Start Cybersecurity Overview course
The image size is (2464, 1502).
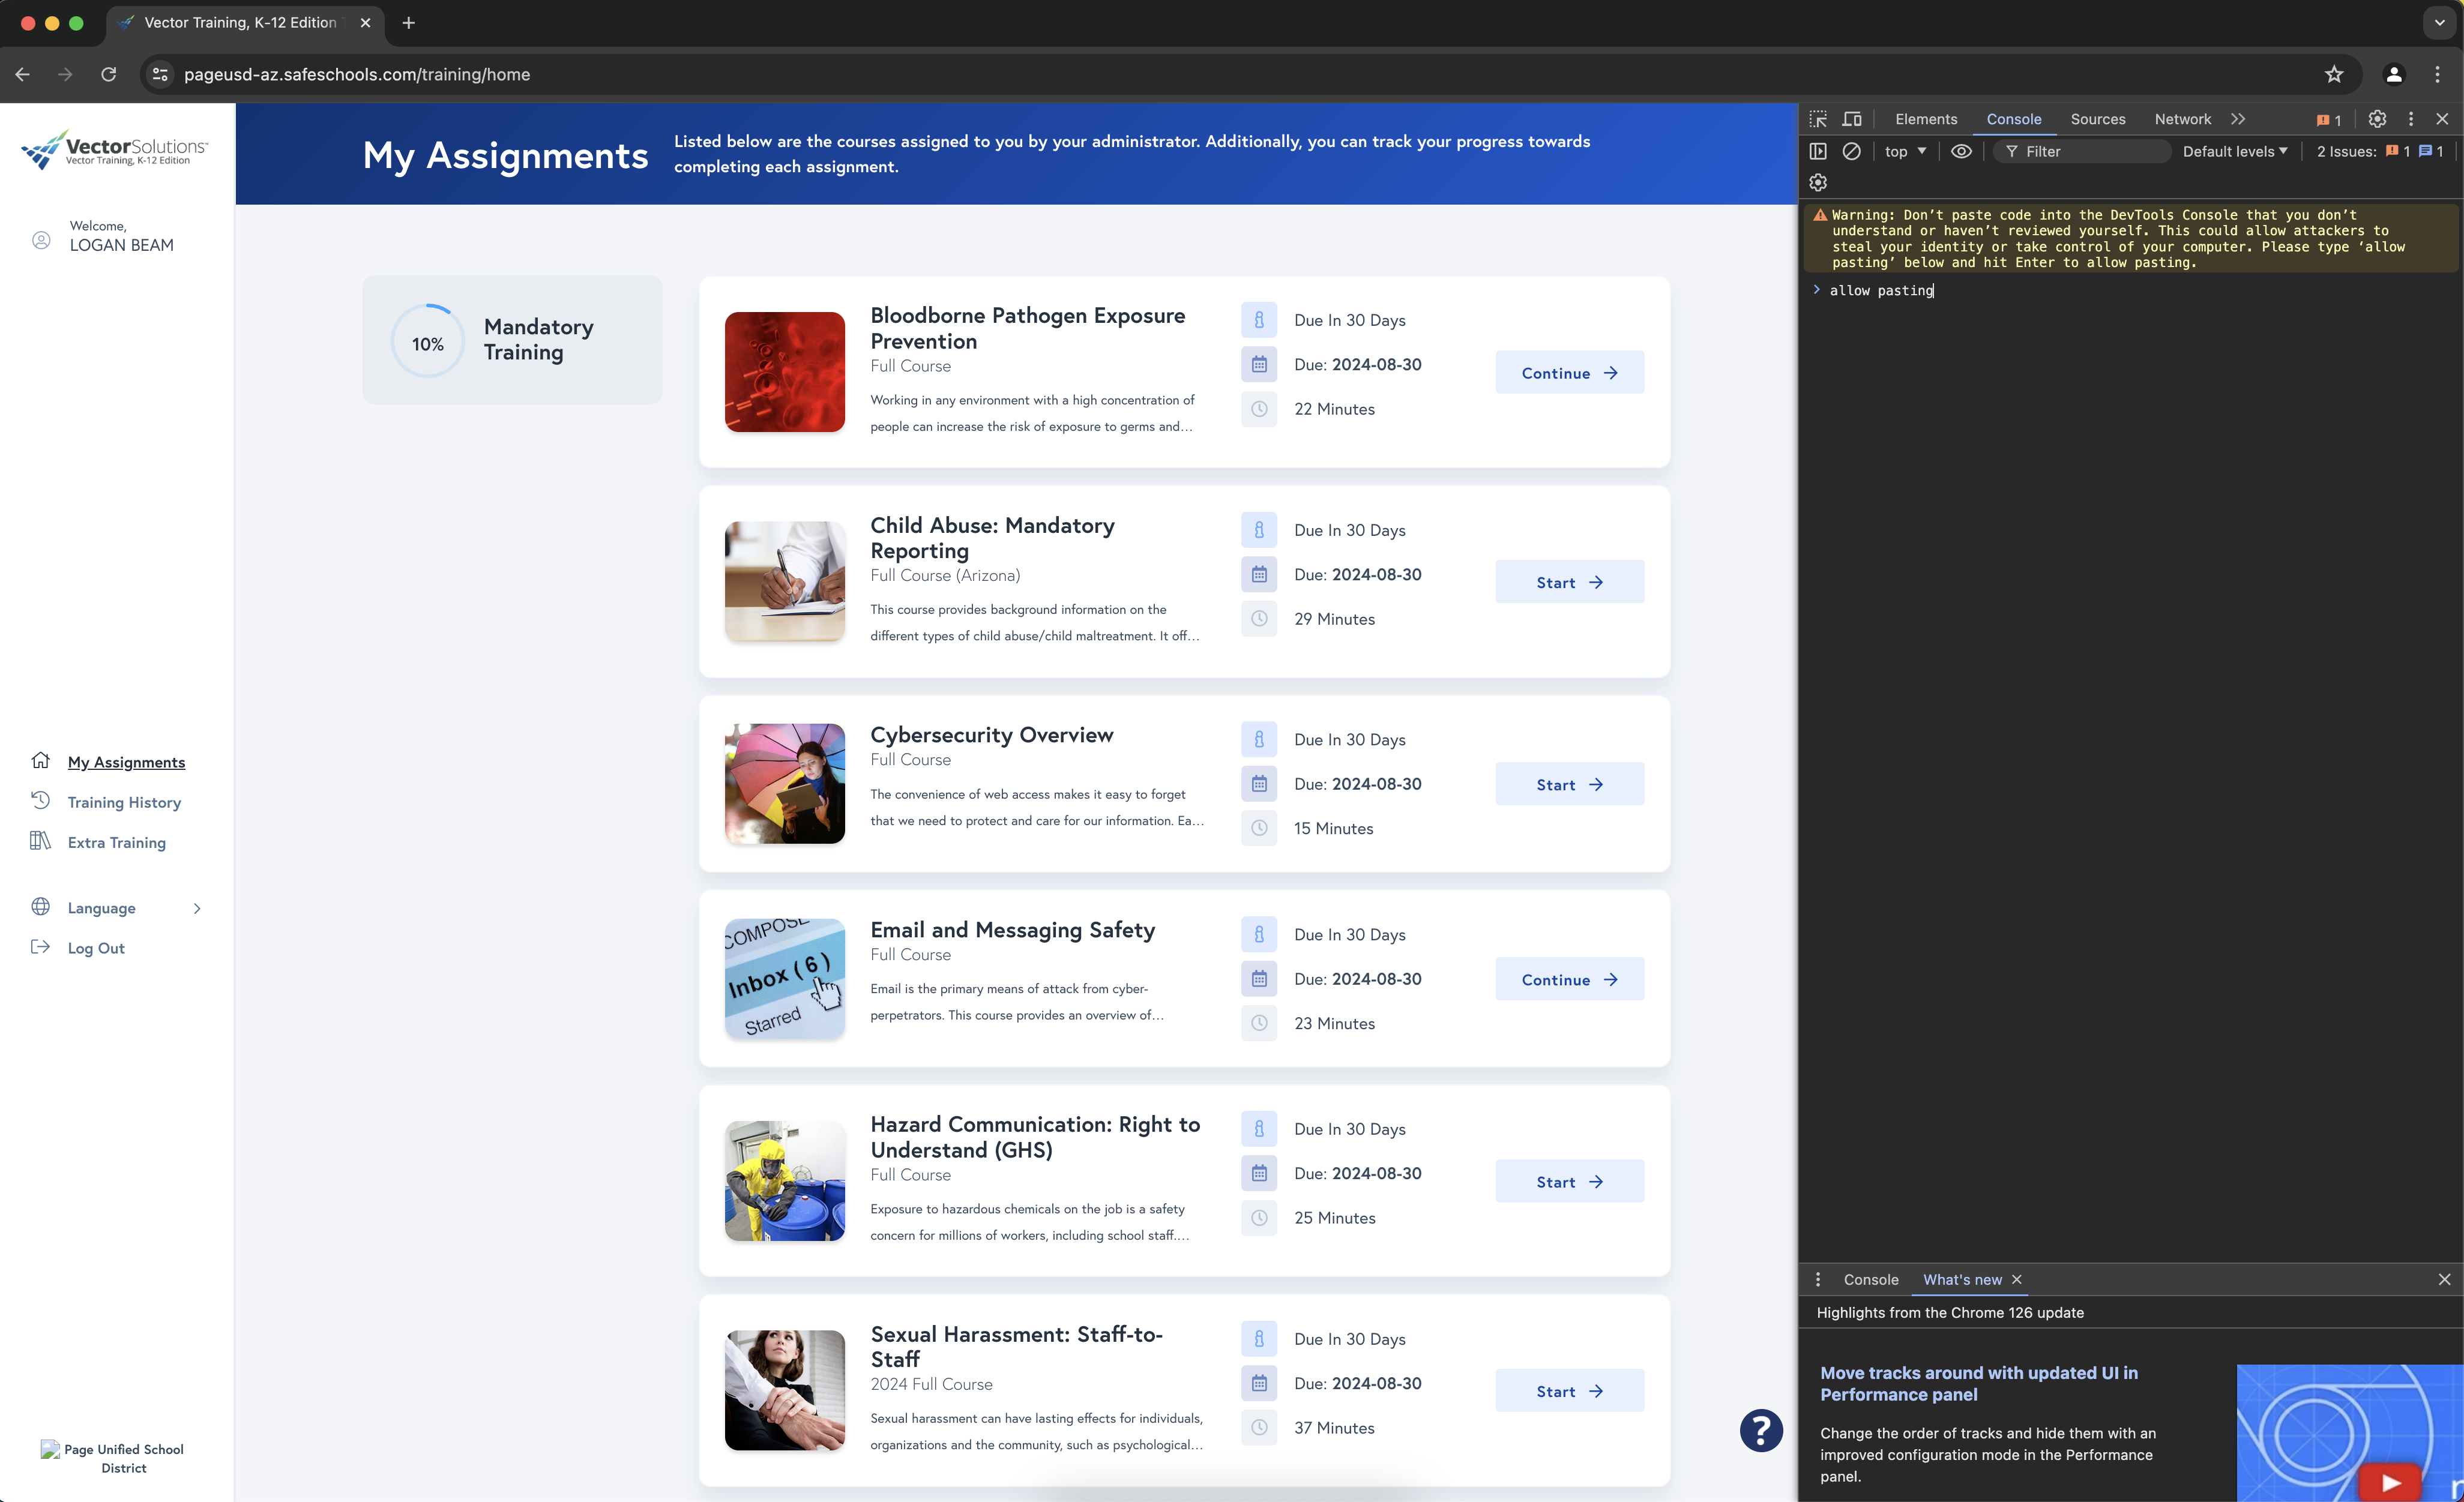click(x=1569, y=784)
